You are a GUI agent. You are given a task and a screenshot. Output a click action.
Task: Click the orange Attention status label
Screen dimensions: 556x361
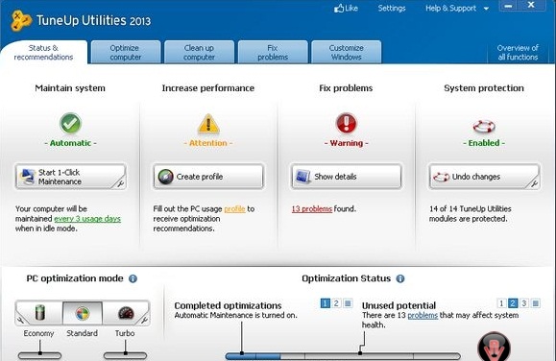pyautogui.click(x=208, y=143)
